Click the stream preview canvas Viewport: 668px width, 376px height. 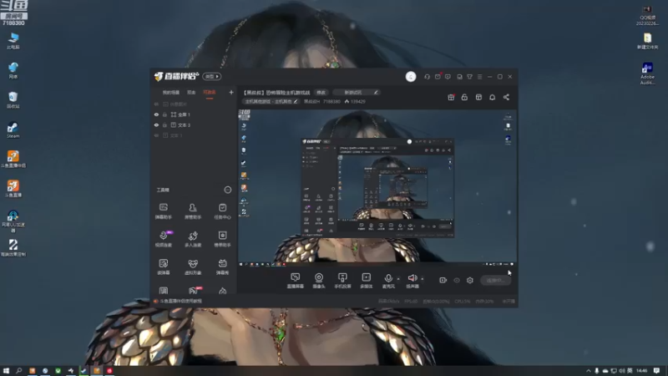(x=377, y=188)
